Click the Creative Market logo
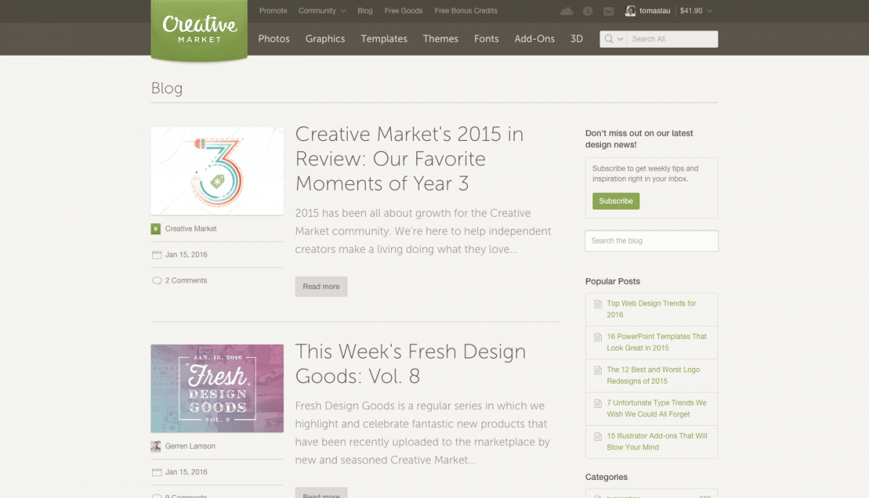This screenshot has width=869, height=498. pyautogui.click(x=198, y=29)
